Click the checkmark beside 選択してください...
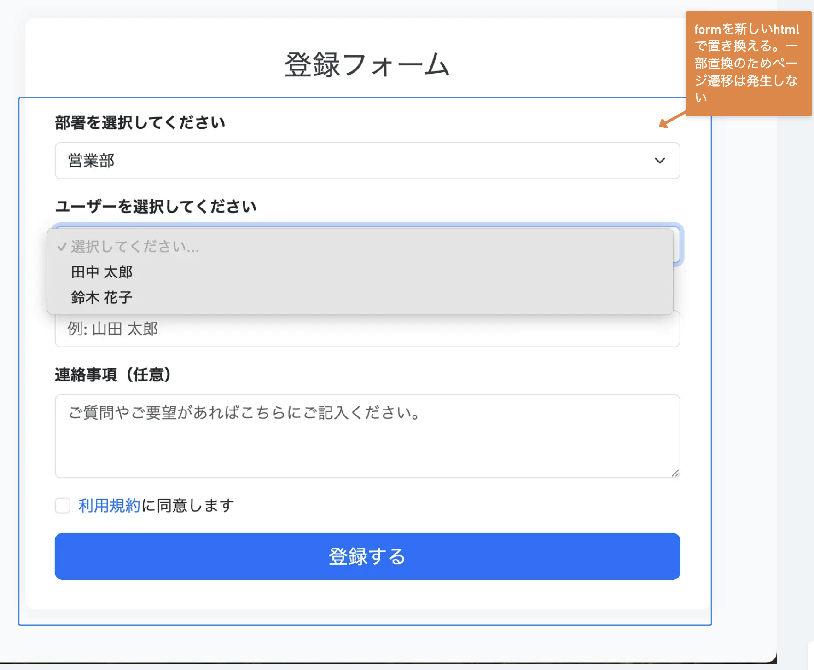 coord(62,247)
